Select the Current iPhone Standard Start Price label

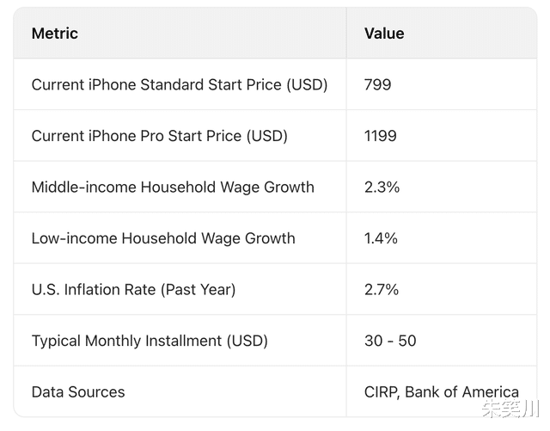[180, 84]
